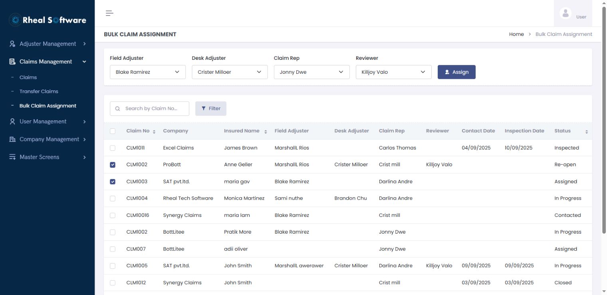
Task: Check the CLM1011 row checkbox
Action: (113, 148)
